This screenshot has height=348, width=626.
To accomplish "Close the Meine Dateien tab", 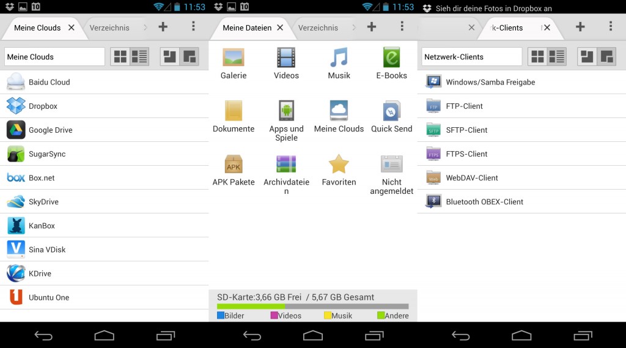I will click(280, 28).
